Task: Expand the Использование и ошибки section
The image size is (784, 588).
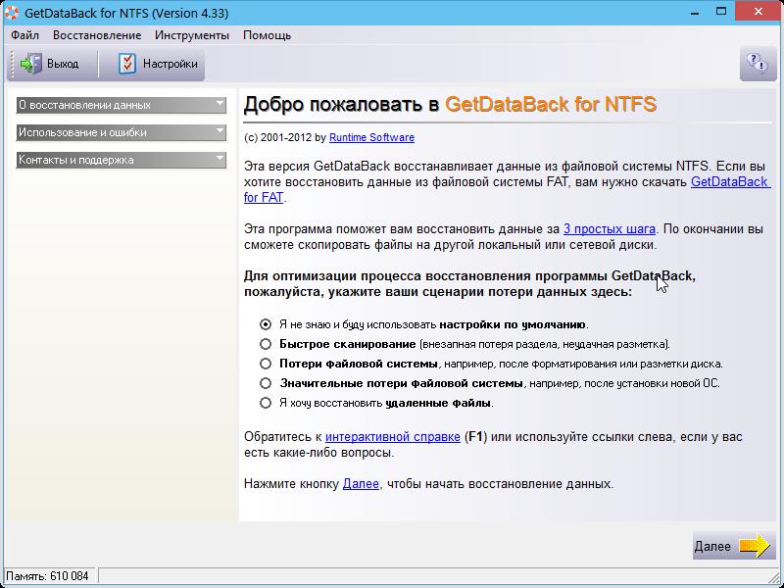Action: [x=121, y=132]
